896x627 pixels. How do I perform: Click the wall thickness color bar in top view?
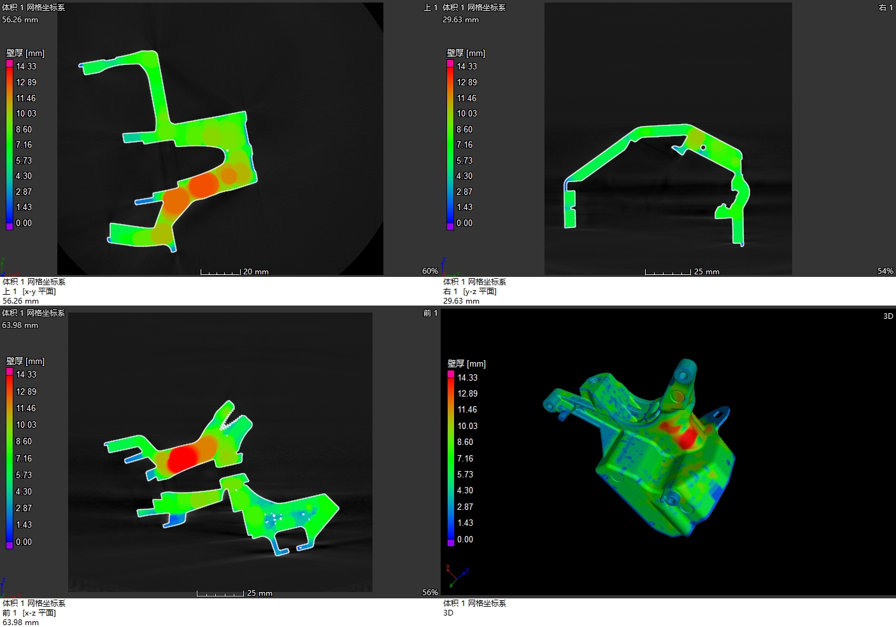10,144
